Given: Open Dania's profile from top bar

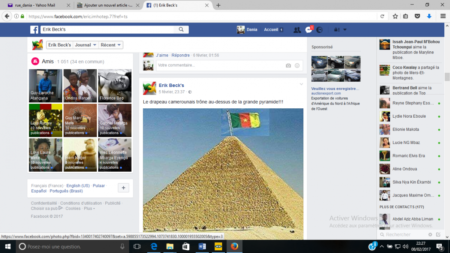Looking at the screenshot, I should 247,30.
